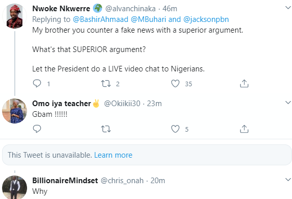Like the tweet with 35 likes

click(175, 84)
